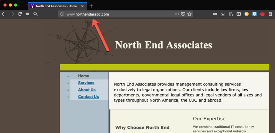Show site information via the info icon
Viewport: 275px width, 133px height.
[62, 14]
